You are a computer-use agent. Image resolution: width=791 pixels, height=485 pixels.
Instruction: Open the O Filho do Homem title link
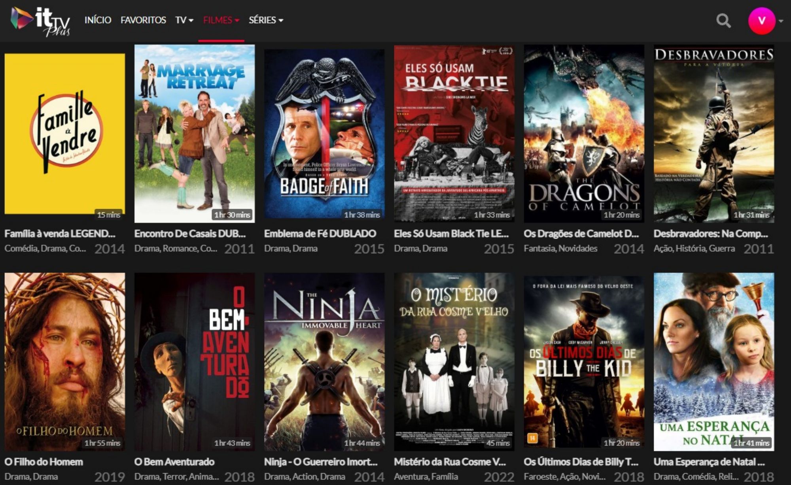coord(44,462)
